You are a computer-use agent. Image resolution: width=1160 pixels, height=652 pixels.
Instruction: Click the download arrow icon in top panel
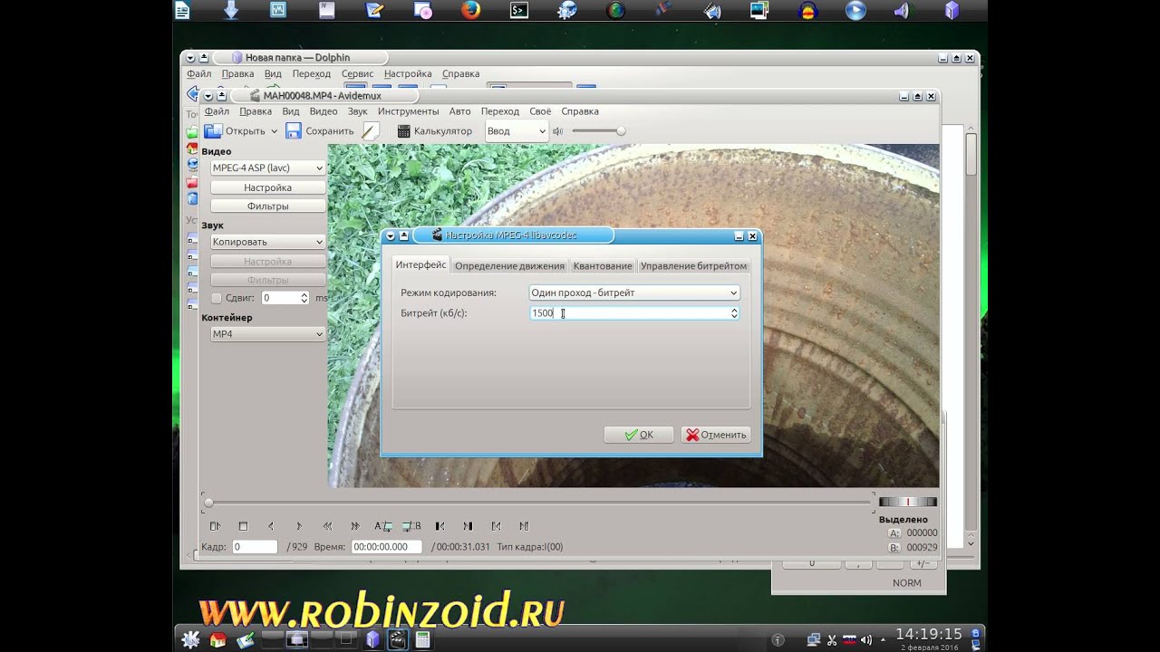coord(230,11)
